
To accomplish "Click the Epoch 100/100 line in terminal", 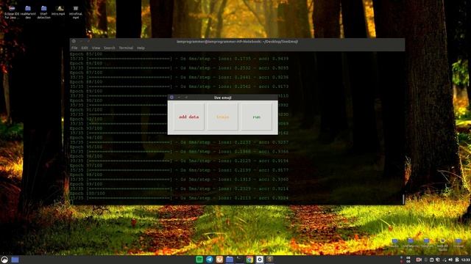I will (x=88, y=194).
